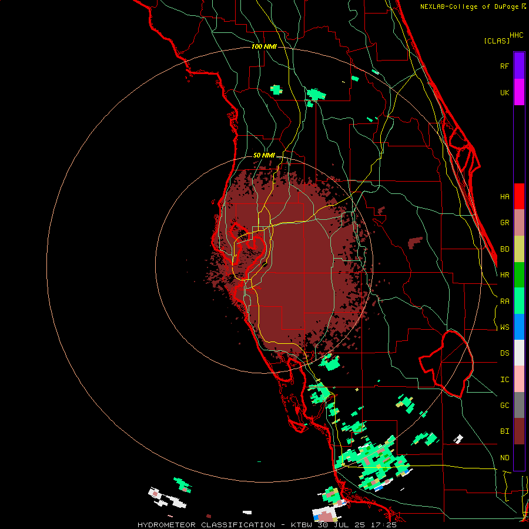This screenshot has width=529, height=529.
Task: Click the DS white legend swatch
Action: coord(519,353)
